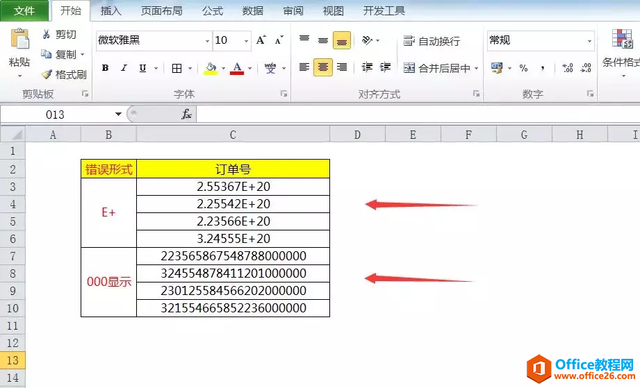The image size is (640, 388).
Task: Click the phonetic guide (文) icon
Action: pos(270,68)
